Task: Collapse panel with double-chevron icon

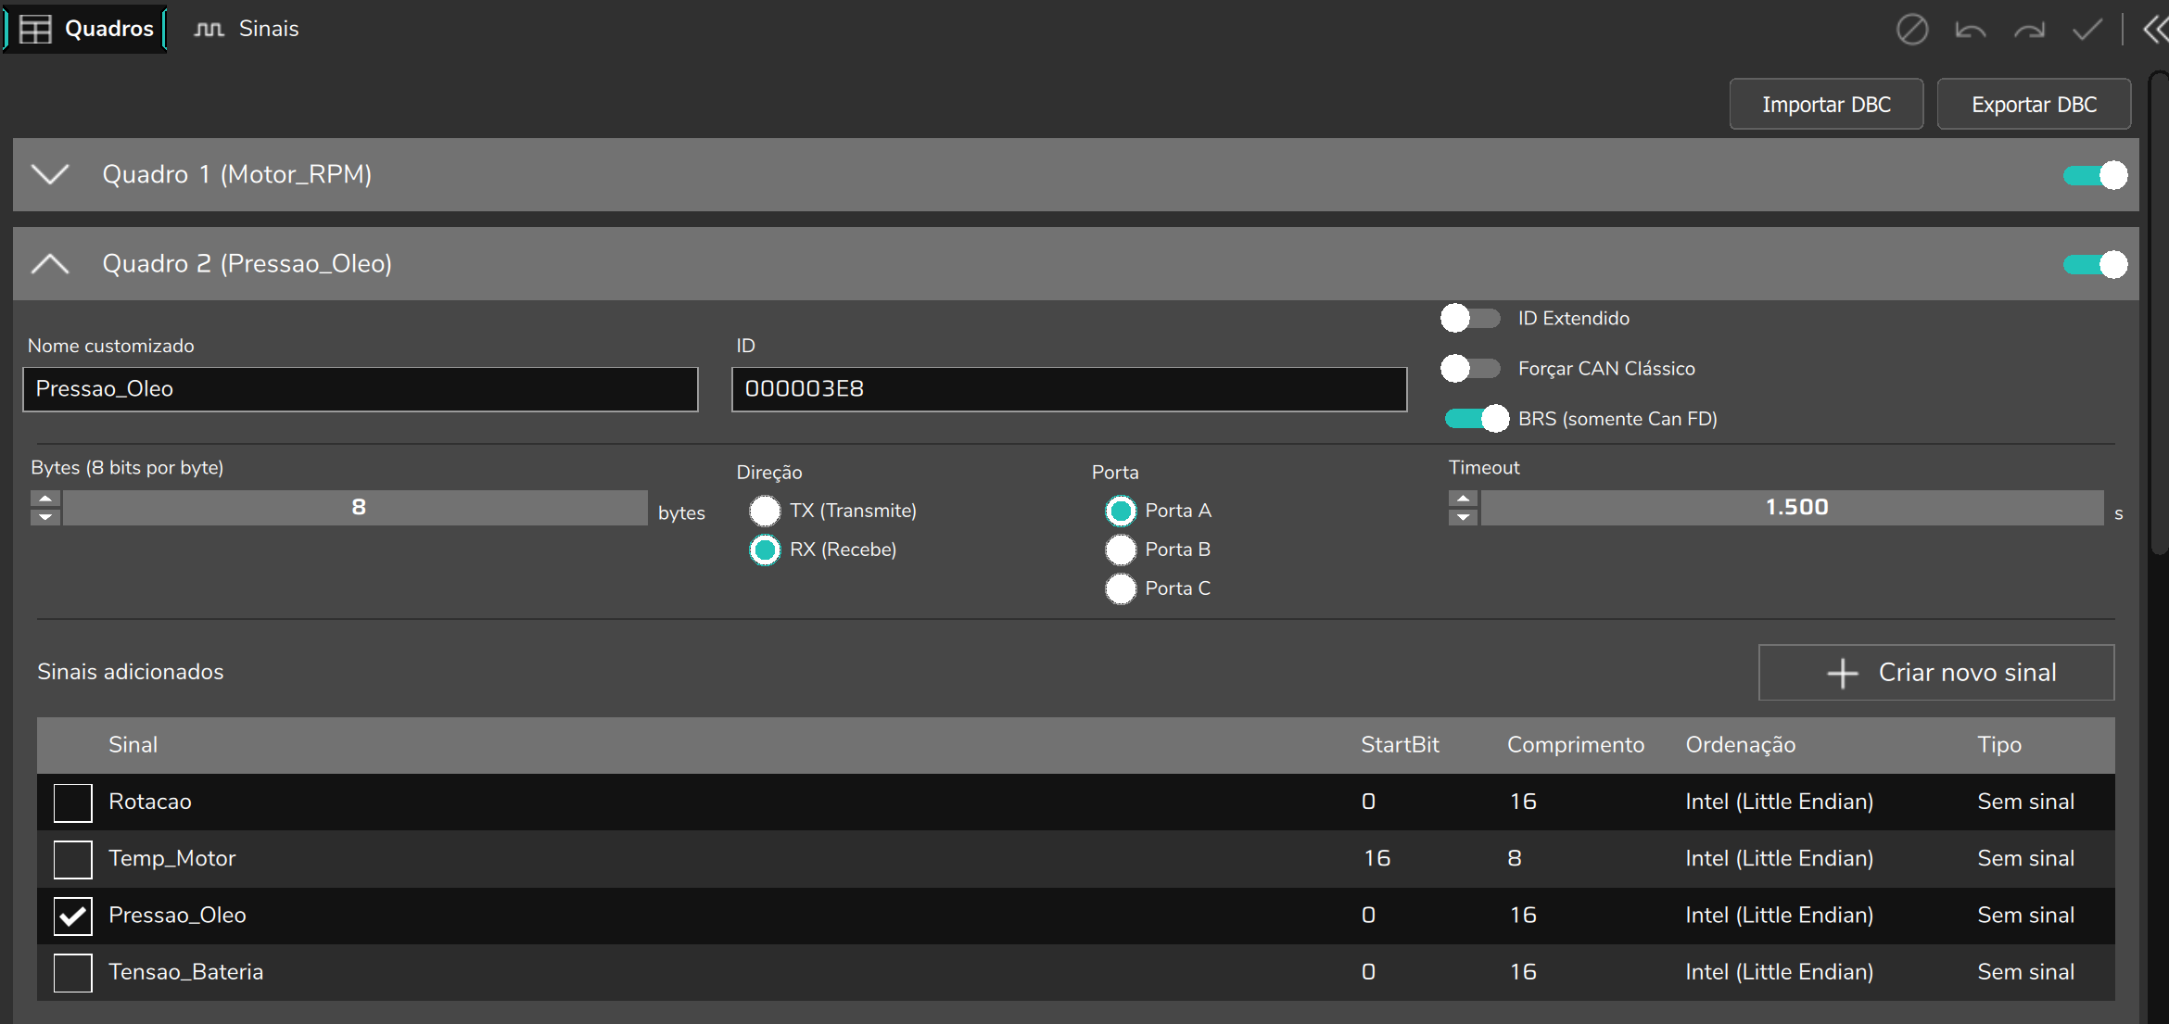Action: click(2155, 30)
